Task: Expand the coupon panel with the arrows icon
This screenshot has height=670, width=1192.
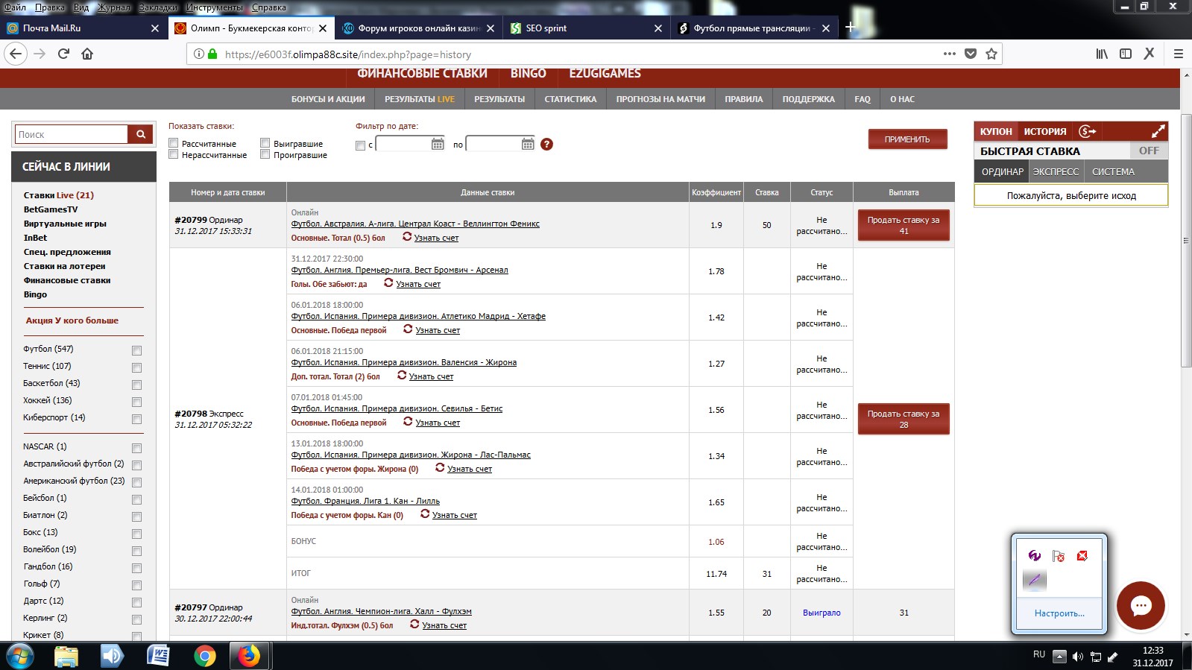Action: pyautogui.click(x=1158, y=131)
